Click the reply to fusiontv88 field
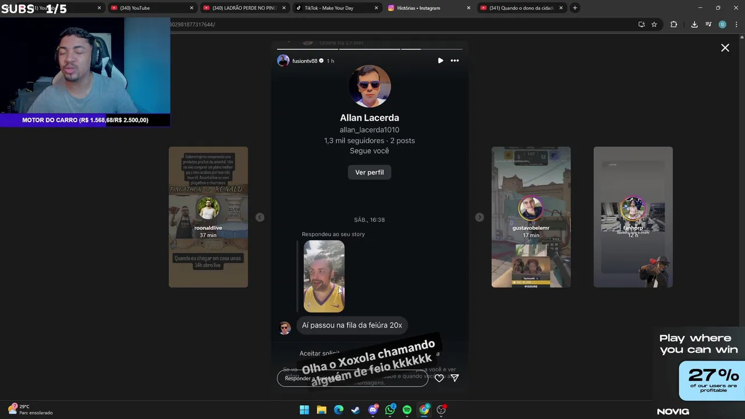 pos(352,378)
